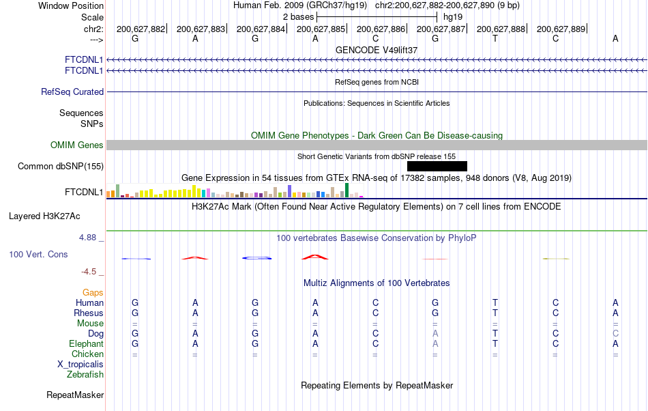Click the T base in the Rhesus row
The image size is (648, 411).
[x=495, y=313]
